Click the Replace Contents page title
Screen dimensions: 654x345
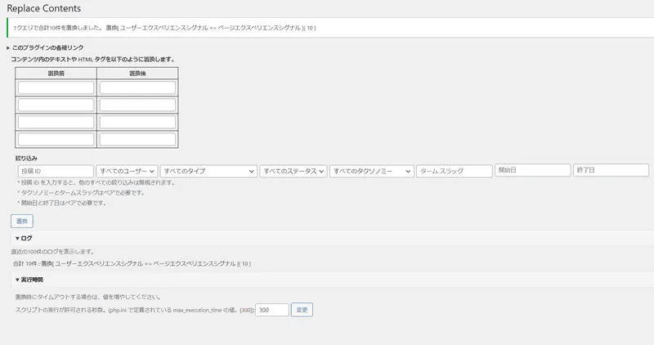point(44,8)
